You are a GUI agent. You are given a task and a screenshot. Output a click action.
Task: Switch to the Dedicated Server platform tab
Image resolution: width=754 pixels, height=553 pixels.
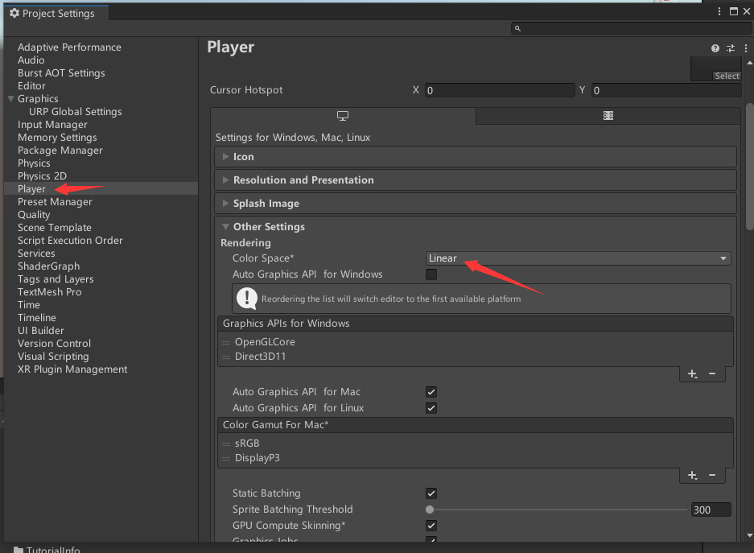coord(608,116)
